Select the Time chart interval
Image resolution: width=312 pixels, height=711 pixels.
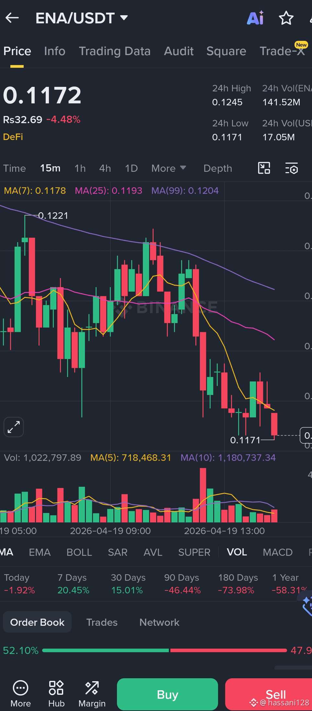pos(15,169)
